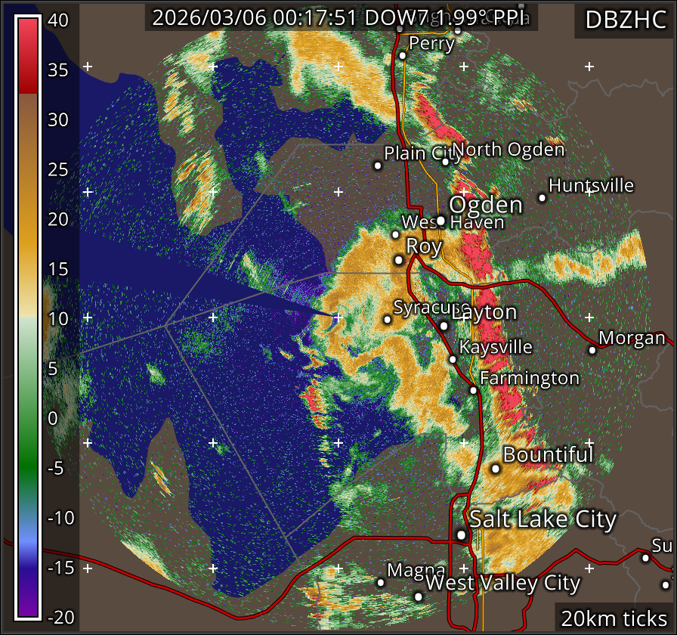Click the Layton city text label

point(484,312)
